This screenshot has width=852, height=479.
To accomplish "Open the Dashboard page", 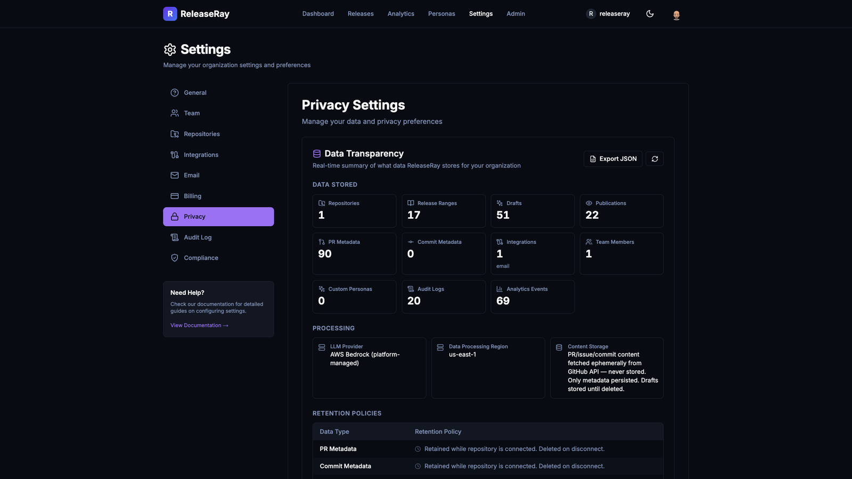I will (318, 14).
